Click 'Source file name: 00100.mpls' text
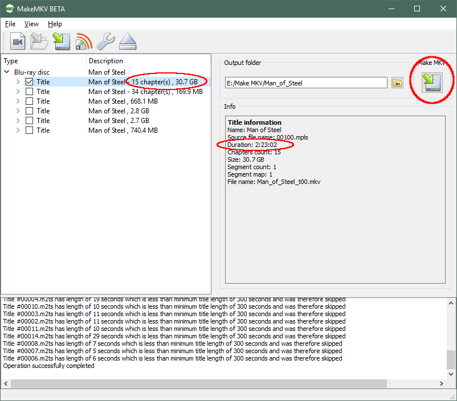The height and width of the screenshot is (401, 457). tap(268, 137)
